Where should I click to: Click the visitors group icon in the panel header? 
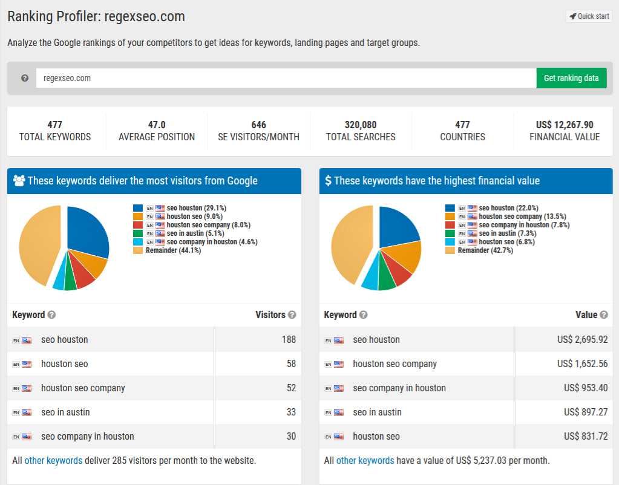19,181
